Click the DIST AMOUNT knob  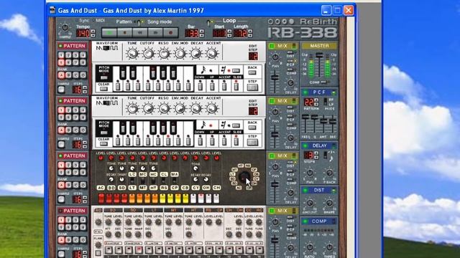[310, 203]
